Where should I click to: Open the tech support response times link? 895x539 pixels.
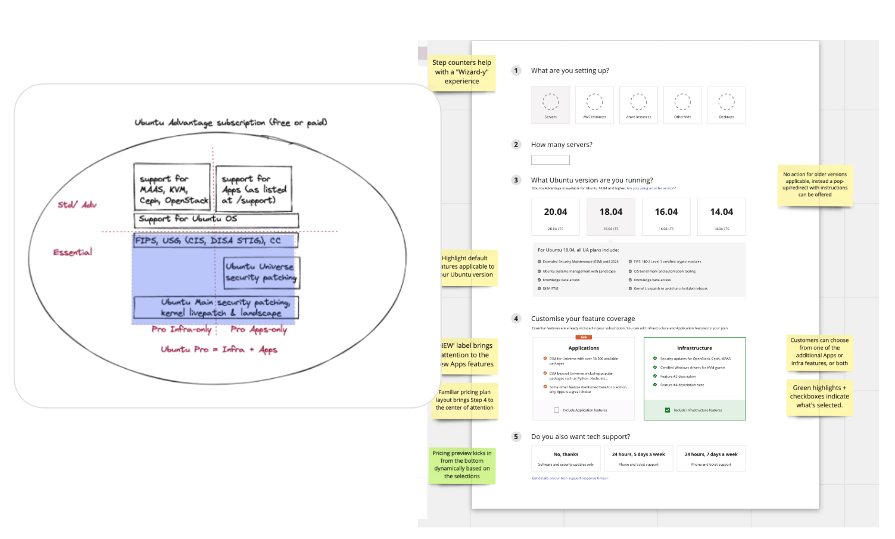(x=570, y=478)
